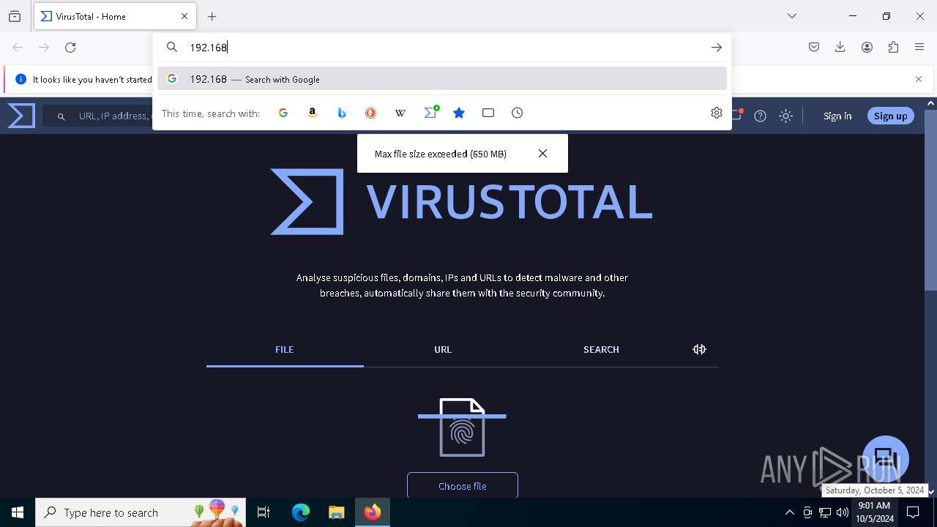Viewport: 937px width, 527px height.
Task: Close the VirusTotal - Home tab
Action: tap(184, 16)
